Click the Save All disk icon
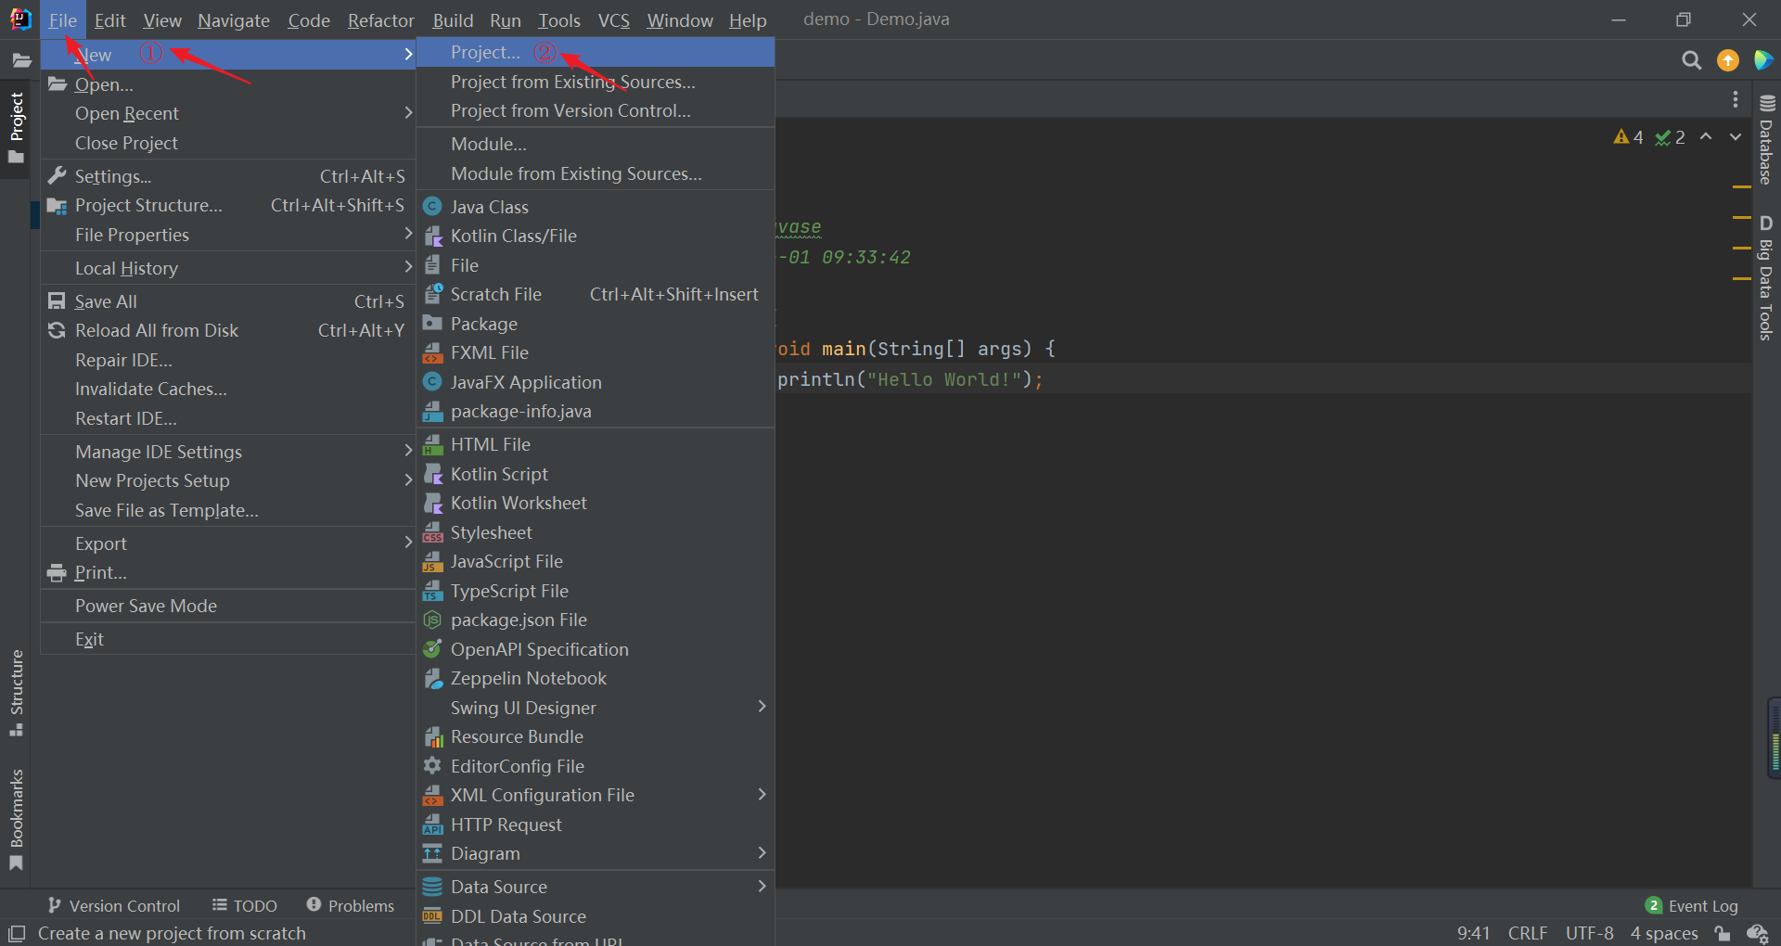The width and height of the screenshot is (1781, 946). pyautogui.click(x=57, y=300)
